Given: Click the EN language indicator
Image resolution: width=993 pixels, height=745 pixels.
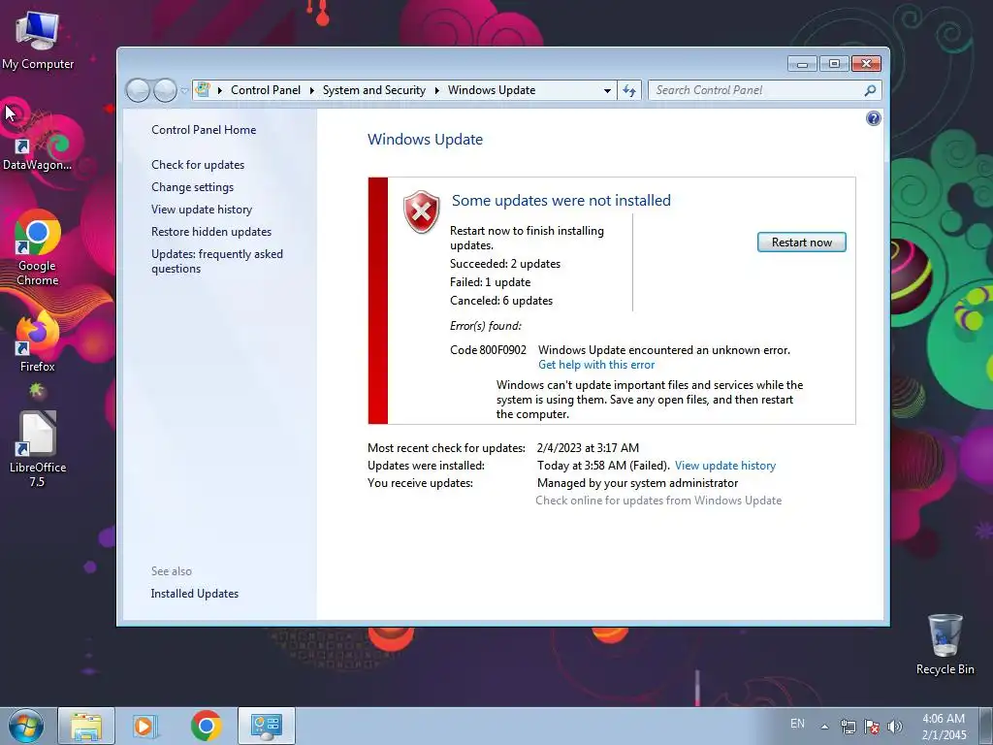Looking at the screenshot, I should 797,724.
